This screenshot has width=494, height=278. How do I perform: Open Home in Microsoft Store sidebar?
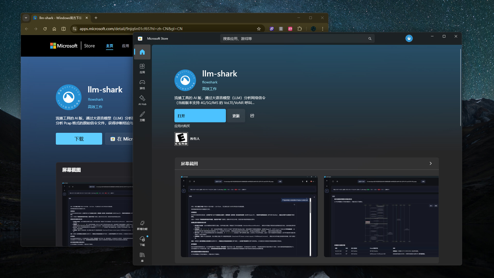pyautogui.click(x=142, y=52)
